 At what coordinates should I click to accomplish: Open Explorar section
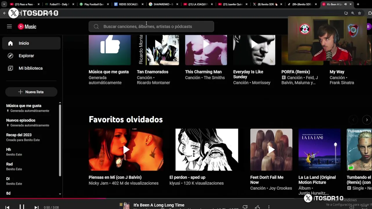click(x=31, y=56)
